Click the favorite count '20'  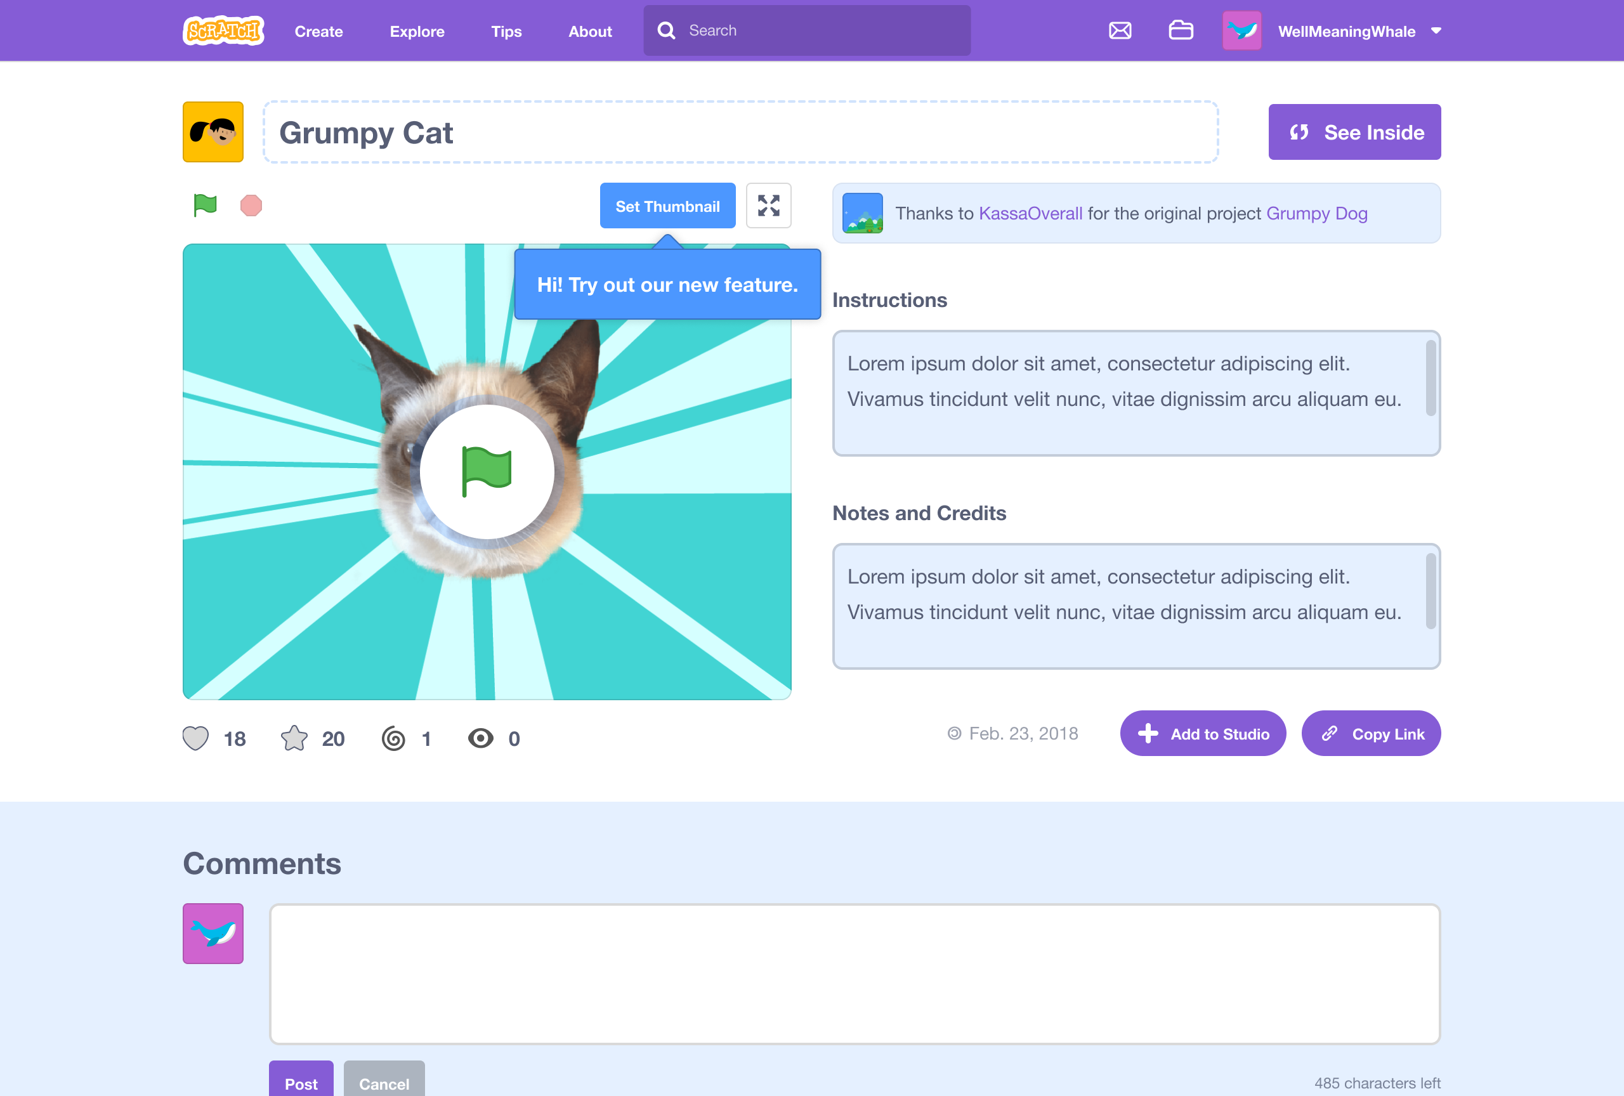tap(333, 739)
